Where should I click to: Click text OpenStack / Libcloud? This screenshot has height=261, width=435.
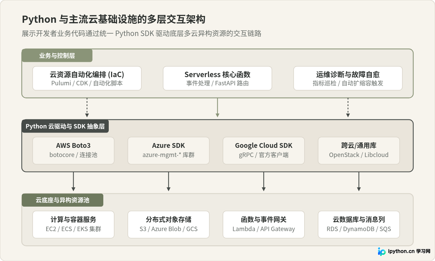359,155
